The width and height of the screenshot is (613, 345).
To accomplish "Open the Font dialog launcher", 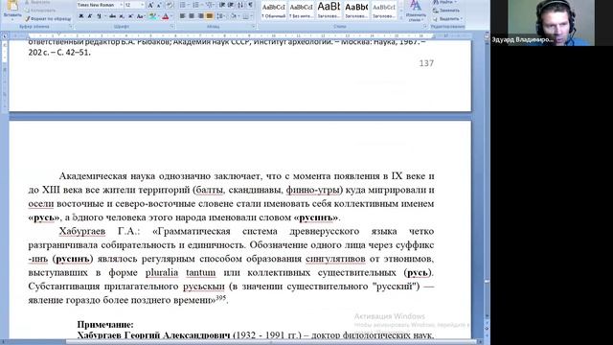I will 172,27.
